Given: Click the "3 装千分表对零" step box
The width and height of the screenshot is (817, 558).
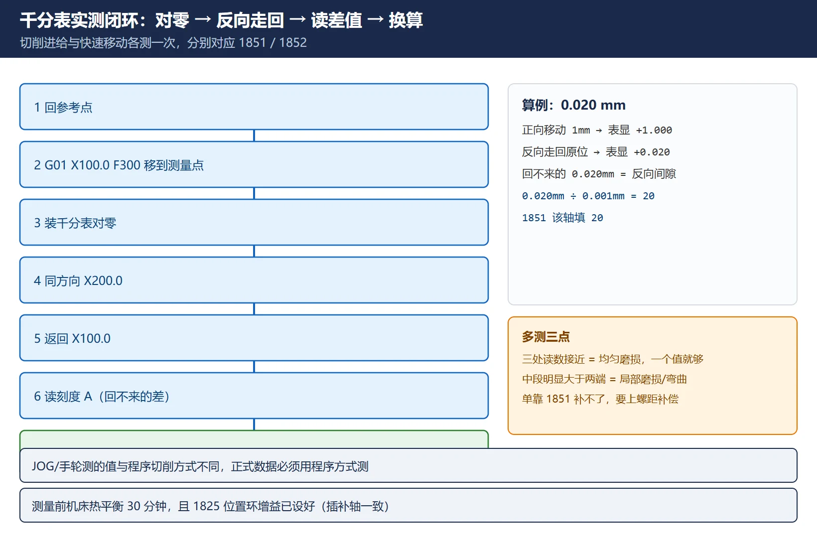Looking at the screenshot, I should tap(254, 222).
